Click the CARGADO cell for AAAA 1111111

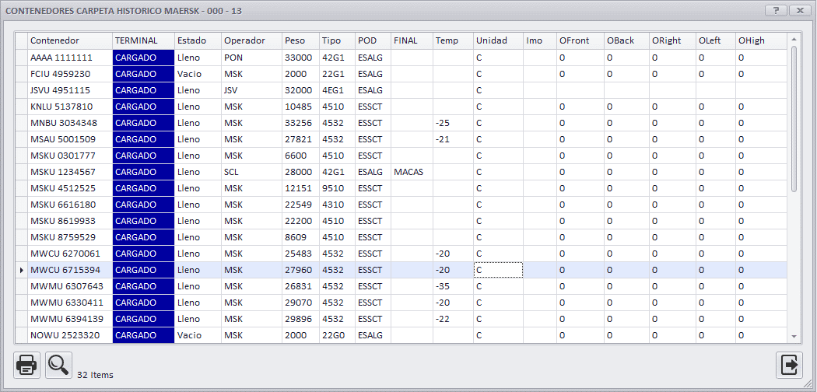(143, 58)
